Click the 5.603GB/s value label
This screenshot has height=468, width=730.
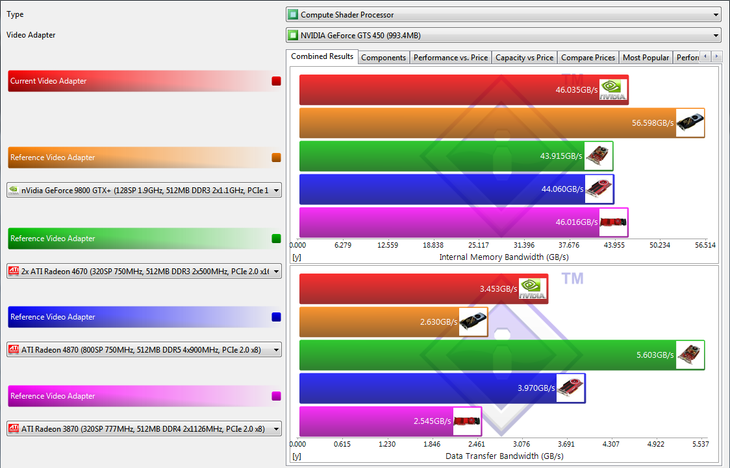(x=655, y=355)
